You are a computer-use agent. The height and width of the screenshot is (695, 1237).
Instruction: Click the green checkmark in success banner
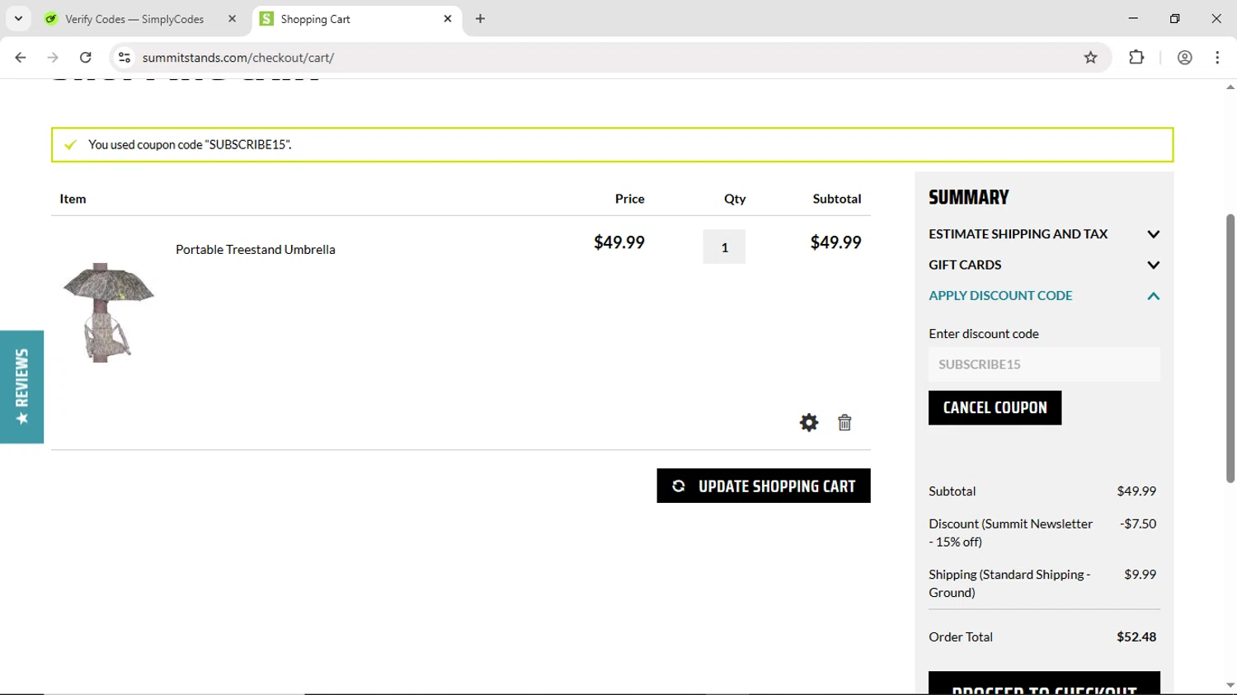[x=70, y=144]
